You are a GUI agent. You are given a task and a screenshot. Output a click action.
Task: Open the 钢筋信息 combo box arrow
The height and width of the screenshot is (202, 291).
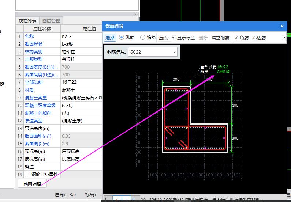(174, 52)
